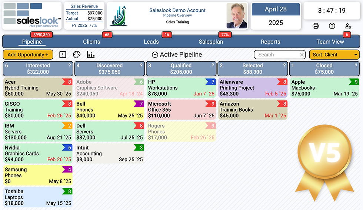The width and height of the screenshot is (363, 210).
Task: Click the 16 badge on Leads
Action: point(167,35)
